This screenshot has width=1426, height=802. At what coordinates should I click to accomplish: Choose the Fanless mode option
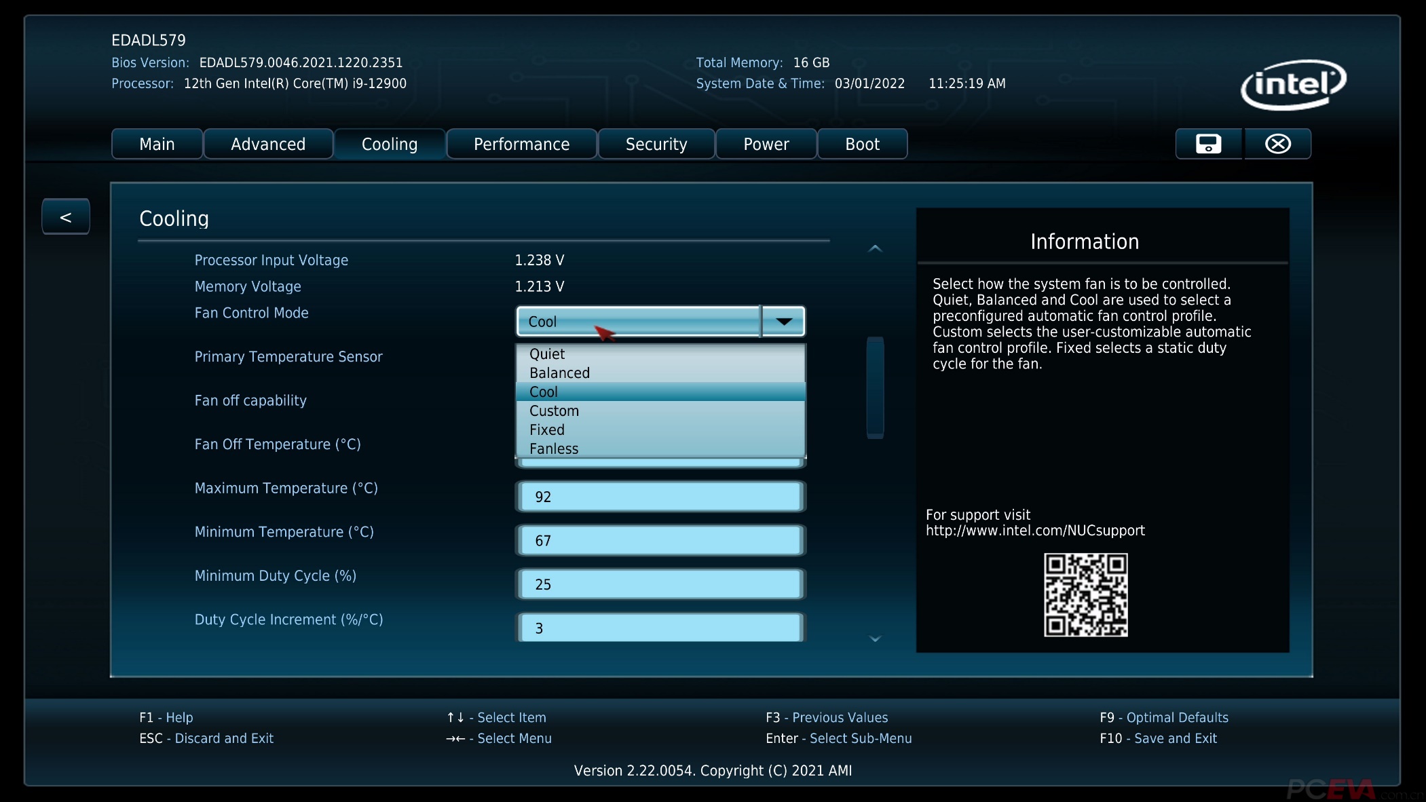(x=554, y=448)
